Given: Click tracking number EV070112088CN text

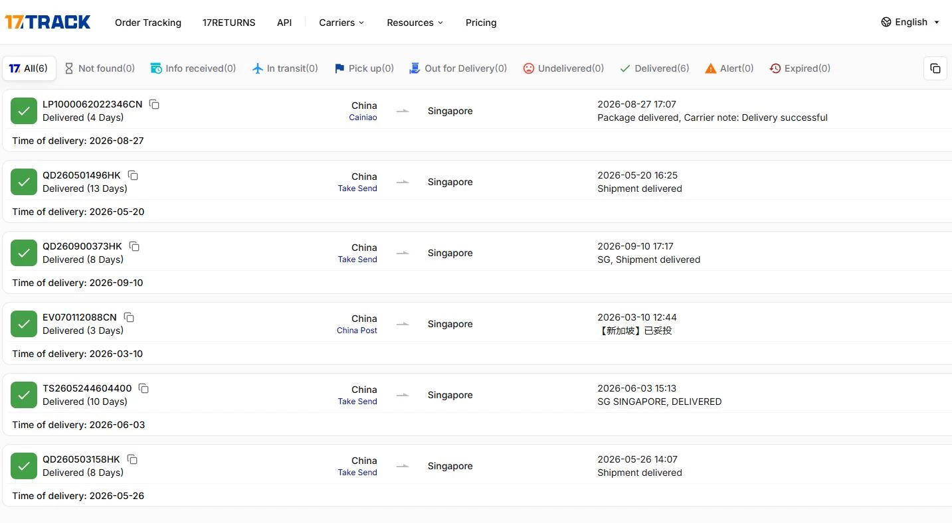Looking at the screenshot, I should [80, 317].
